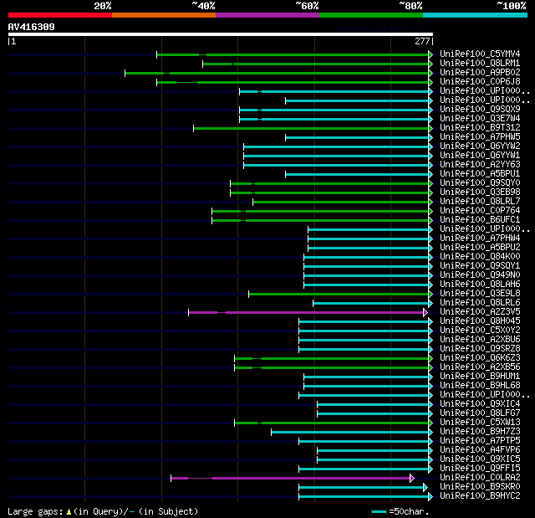Select the UniRef100_Q9XIC5 label

[480, 459]
